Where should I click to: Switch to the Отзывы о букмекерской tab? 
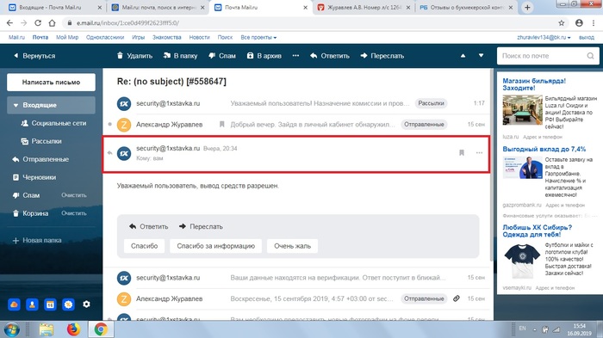[x=466, y=7]
